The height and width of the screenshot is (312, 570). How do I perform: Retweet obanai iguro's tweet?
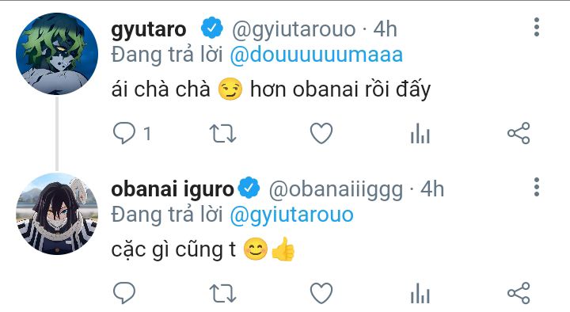(x=222, y=293)
